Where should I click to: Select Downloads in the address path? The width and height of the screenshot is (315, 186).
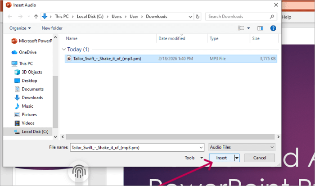pos(157,17)
